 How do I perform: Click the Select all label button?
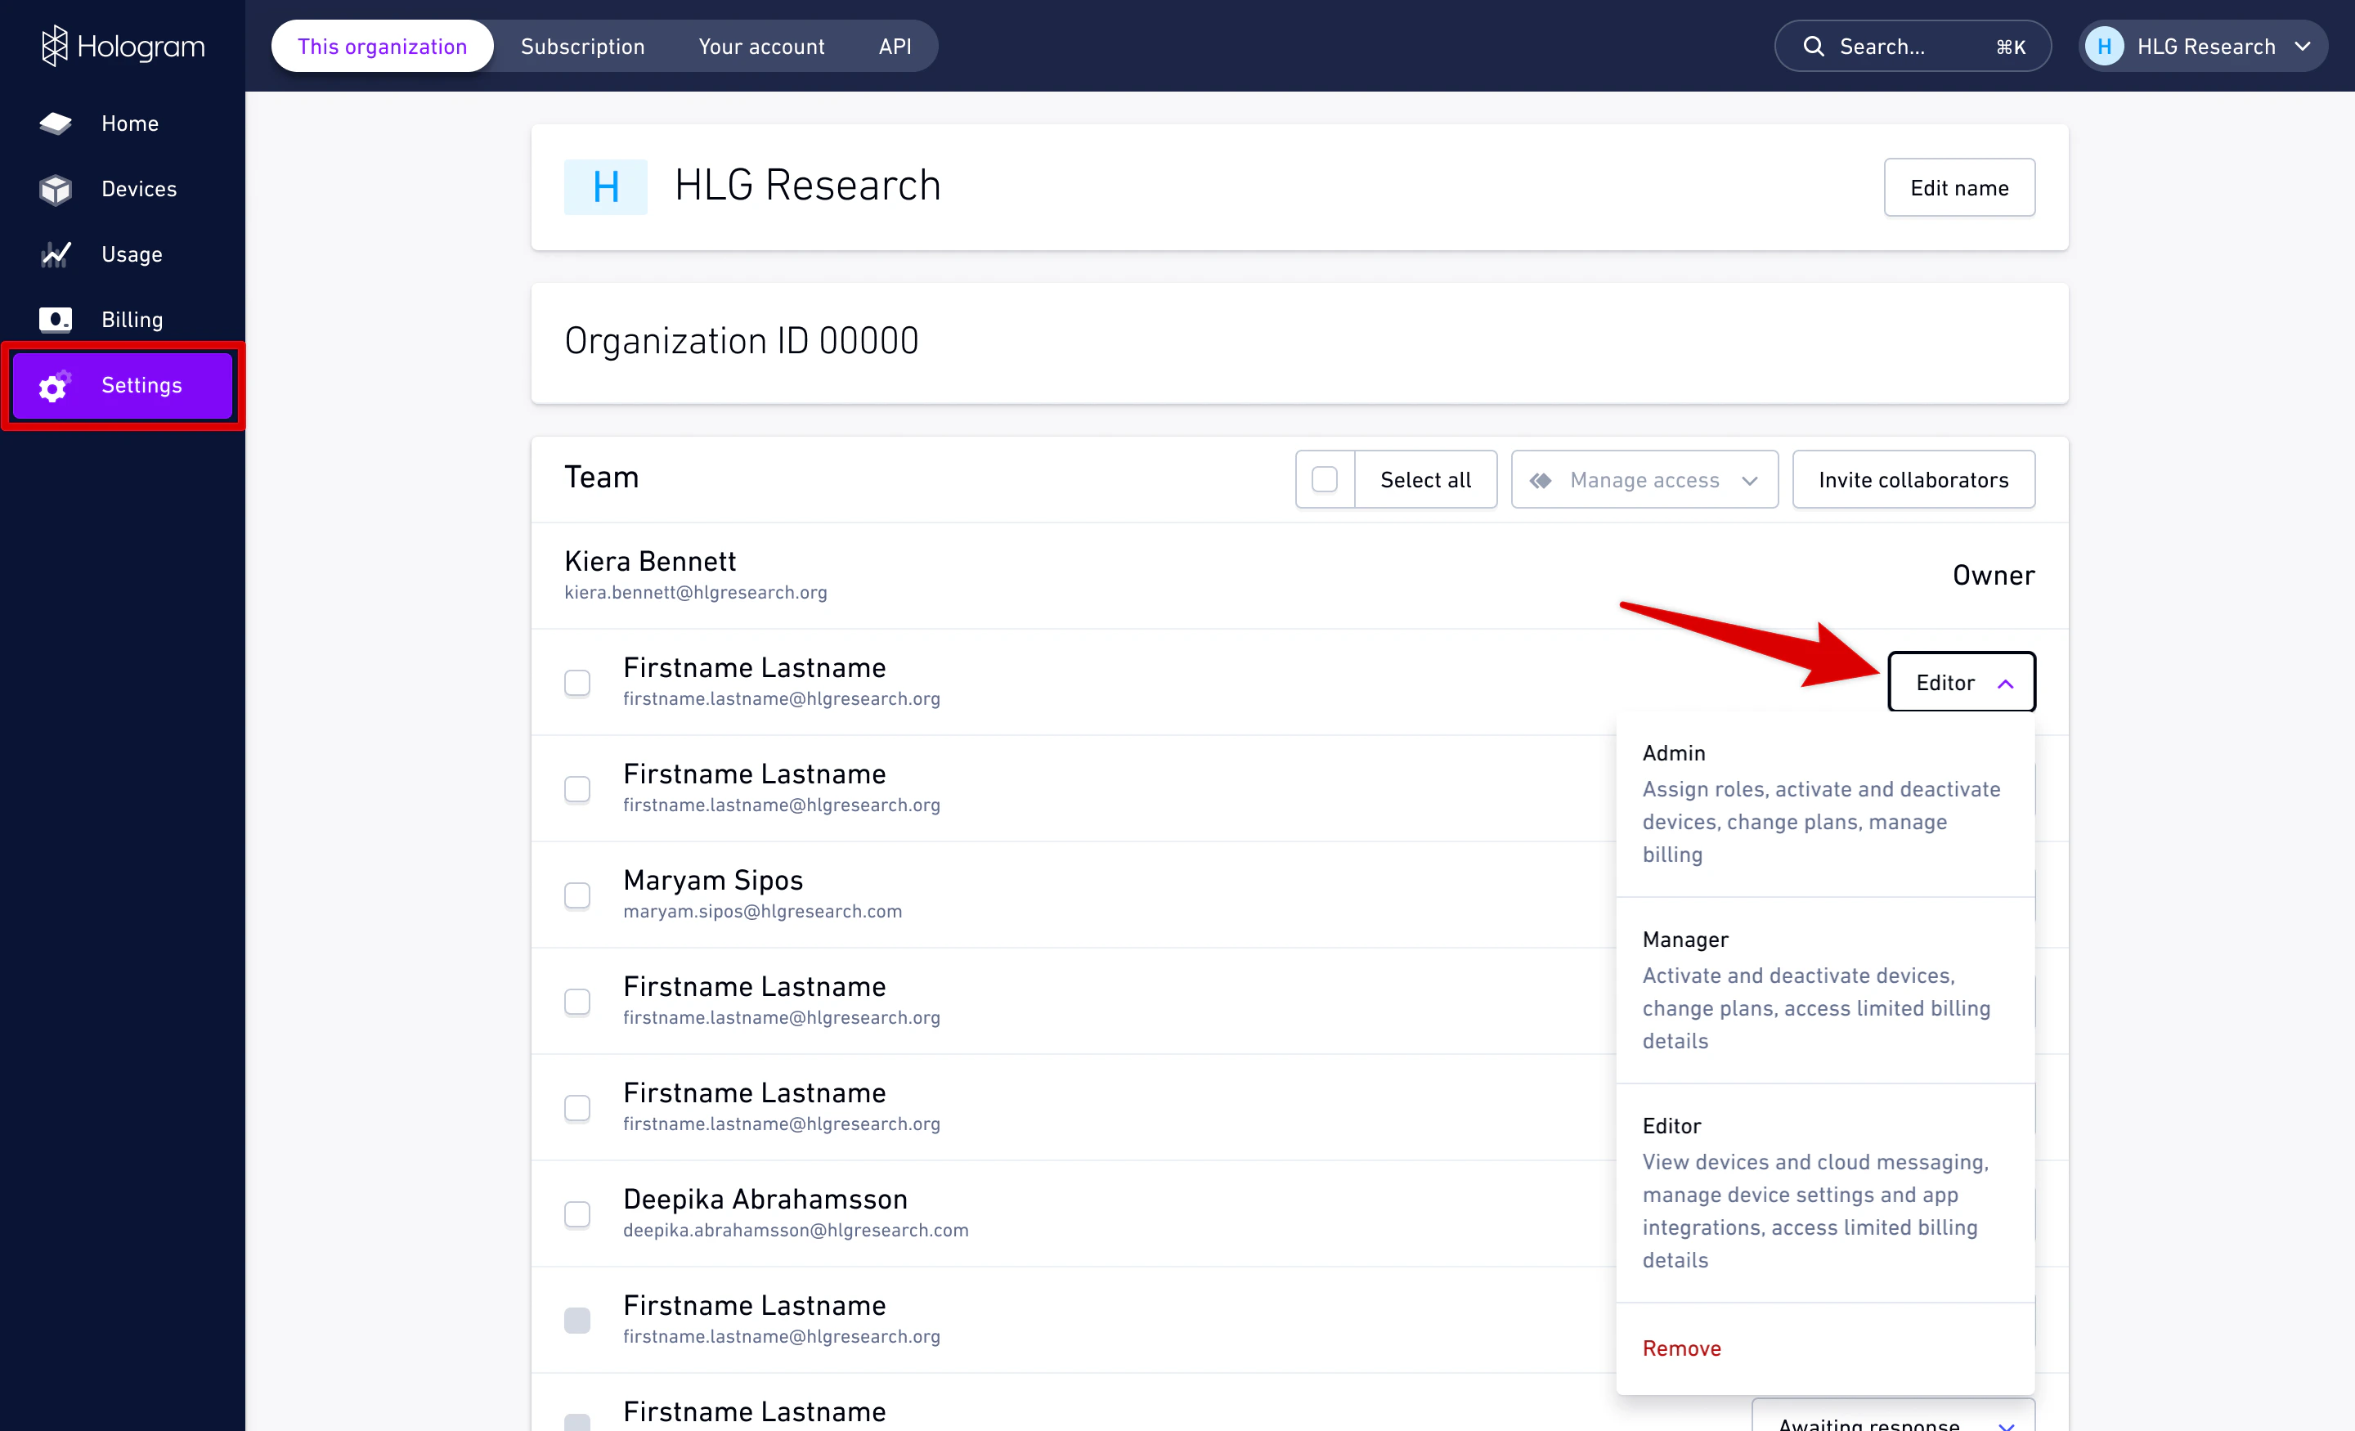1425,480
